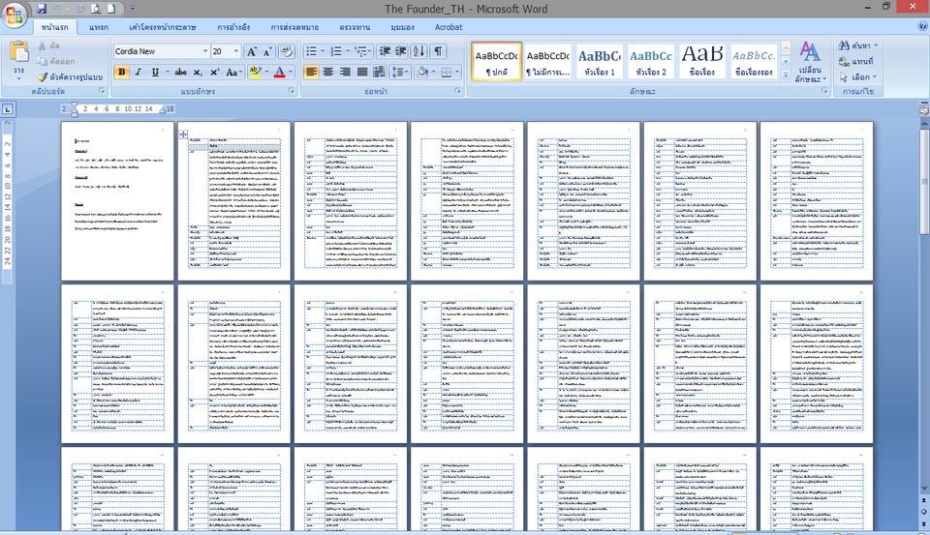The image size is (930, 535).
Task: Save the document from Quick Access toolbar
Action: point(41,9)
